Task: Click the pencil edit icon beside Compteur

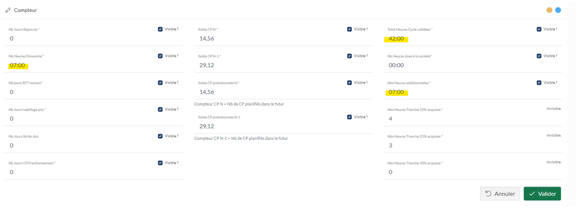Action: coord(8,10)
